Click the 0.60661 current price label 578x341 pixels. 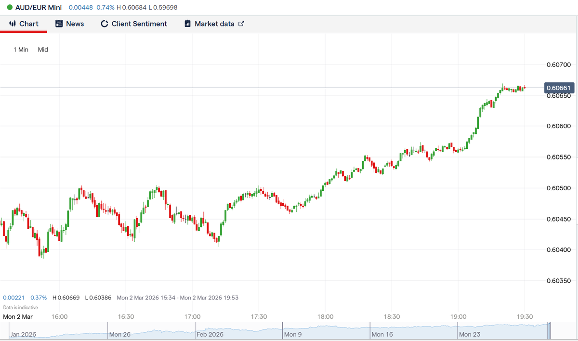coord(559,88)
